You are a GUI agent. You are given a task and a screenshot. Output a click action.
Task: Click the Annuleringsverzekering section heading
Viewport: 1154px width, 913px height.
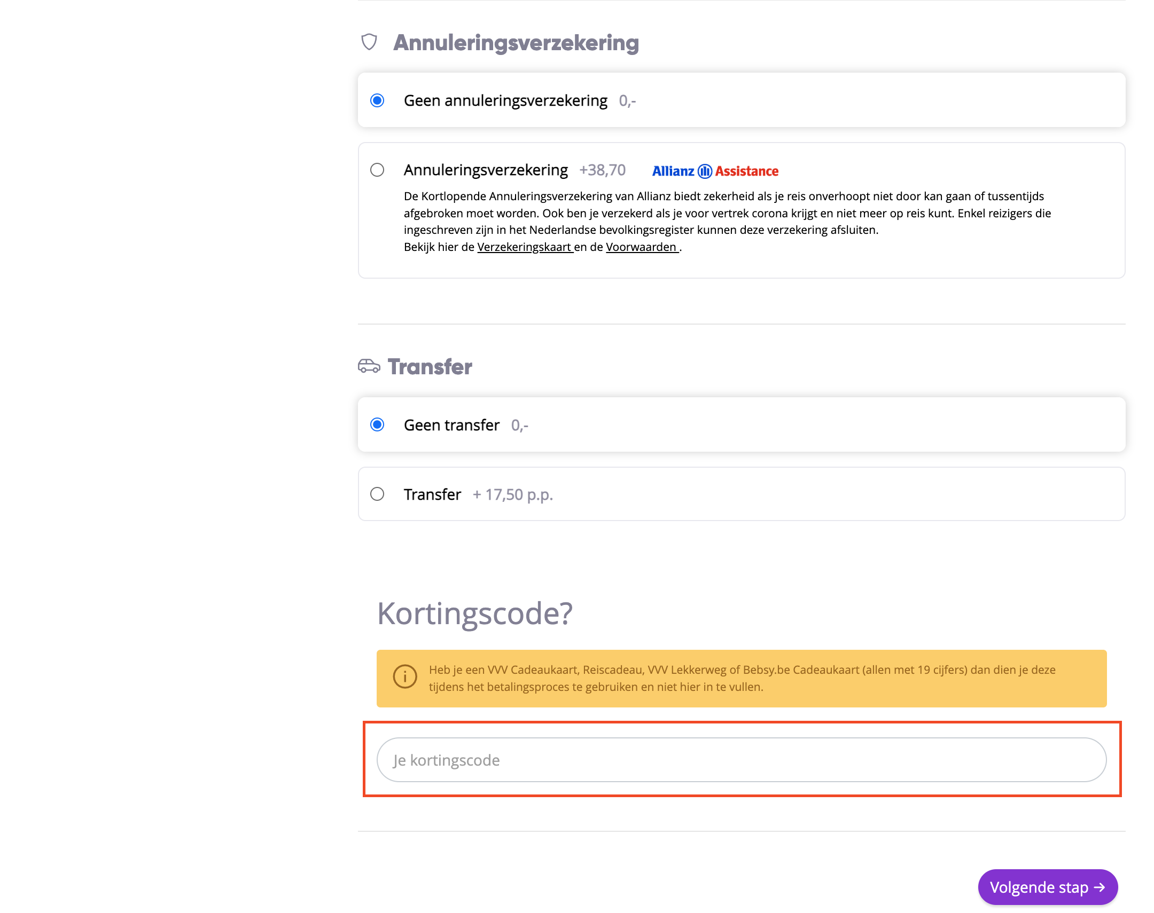[x=516, y=43]
